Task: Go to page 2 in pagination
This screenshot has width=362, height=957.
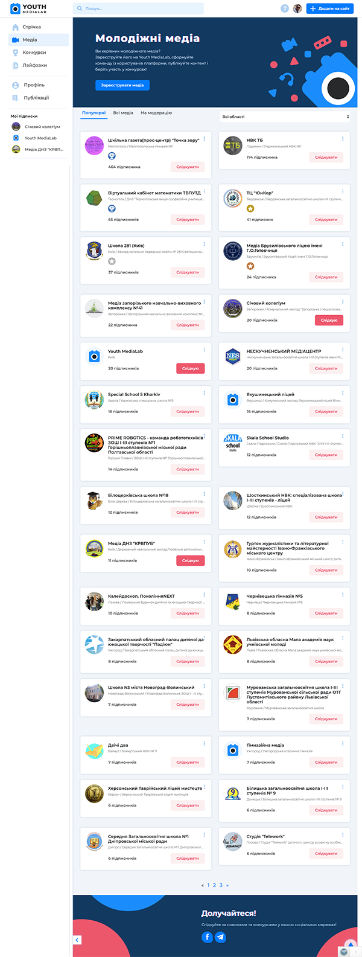Action: [x=214, y=885]
